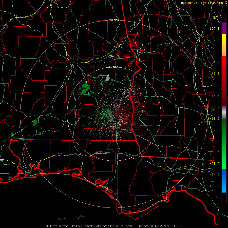Viewport: 228px width, 228px height.
Task: Select the 76.7 velocity scale value
Action: (216, 51)
